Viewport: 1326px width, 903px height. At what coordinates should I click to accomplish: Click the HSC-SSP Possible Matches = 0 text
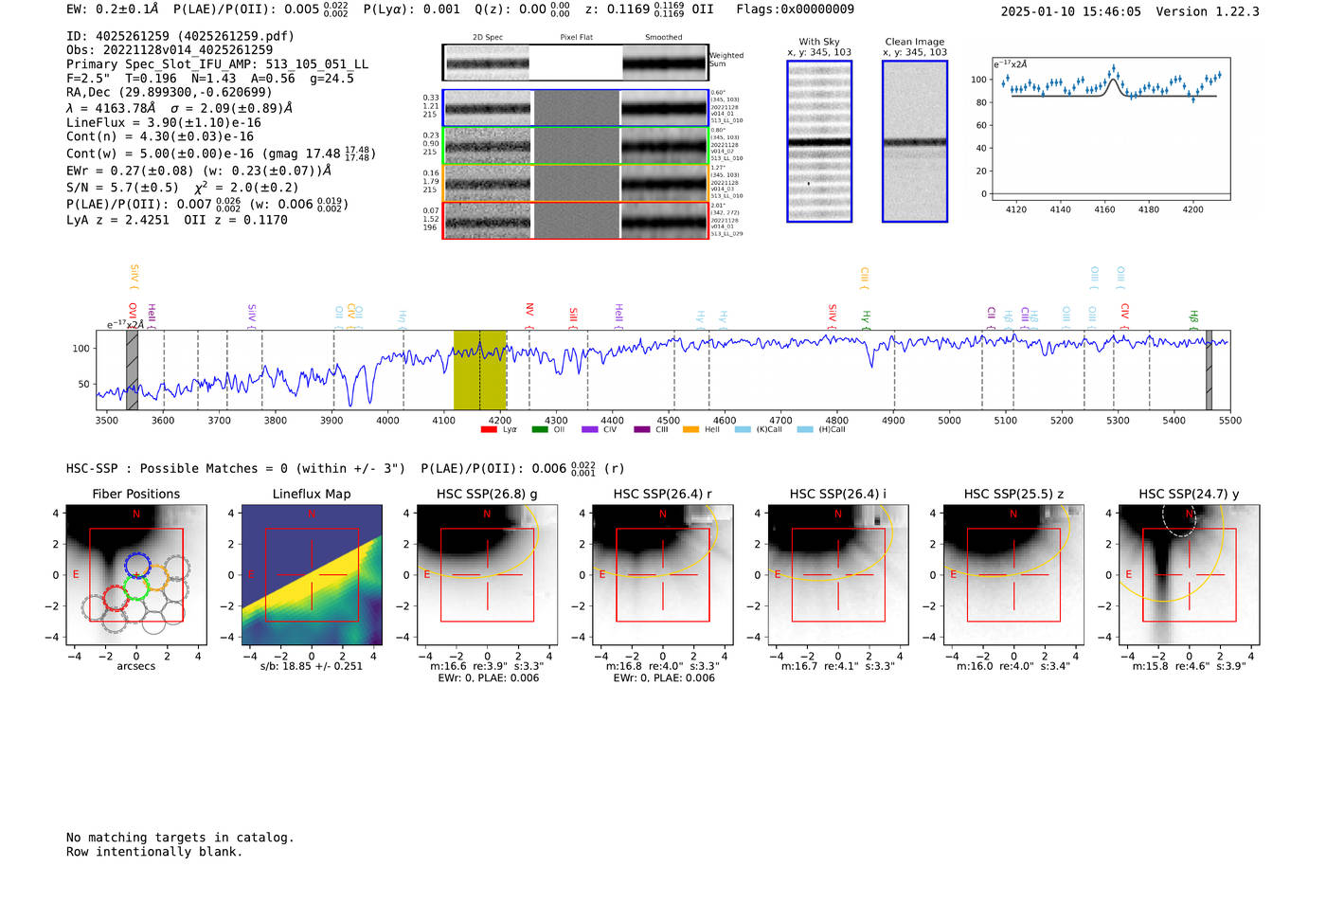pos(236,468)
